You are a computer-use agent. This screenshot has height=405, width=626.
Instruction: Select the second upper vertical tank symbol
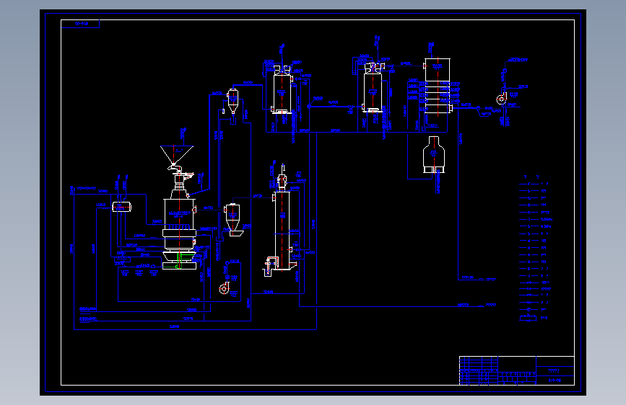(x=373, y=88)
